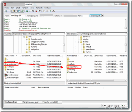Viewport: 132px width, 112px height.
Task: Open the Transfer menu
Action: click(x=25, y=8)
